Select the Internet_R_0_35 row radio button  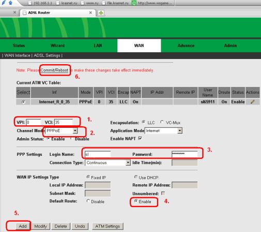tap(23, 102)
